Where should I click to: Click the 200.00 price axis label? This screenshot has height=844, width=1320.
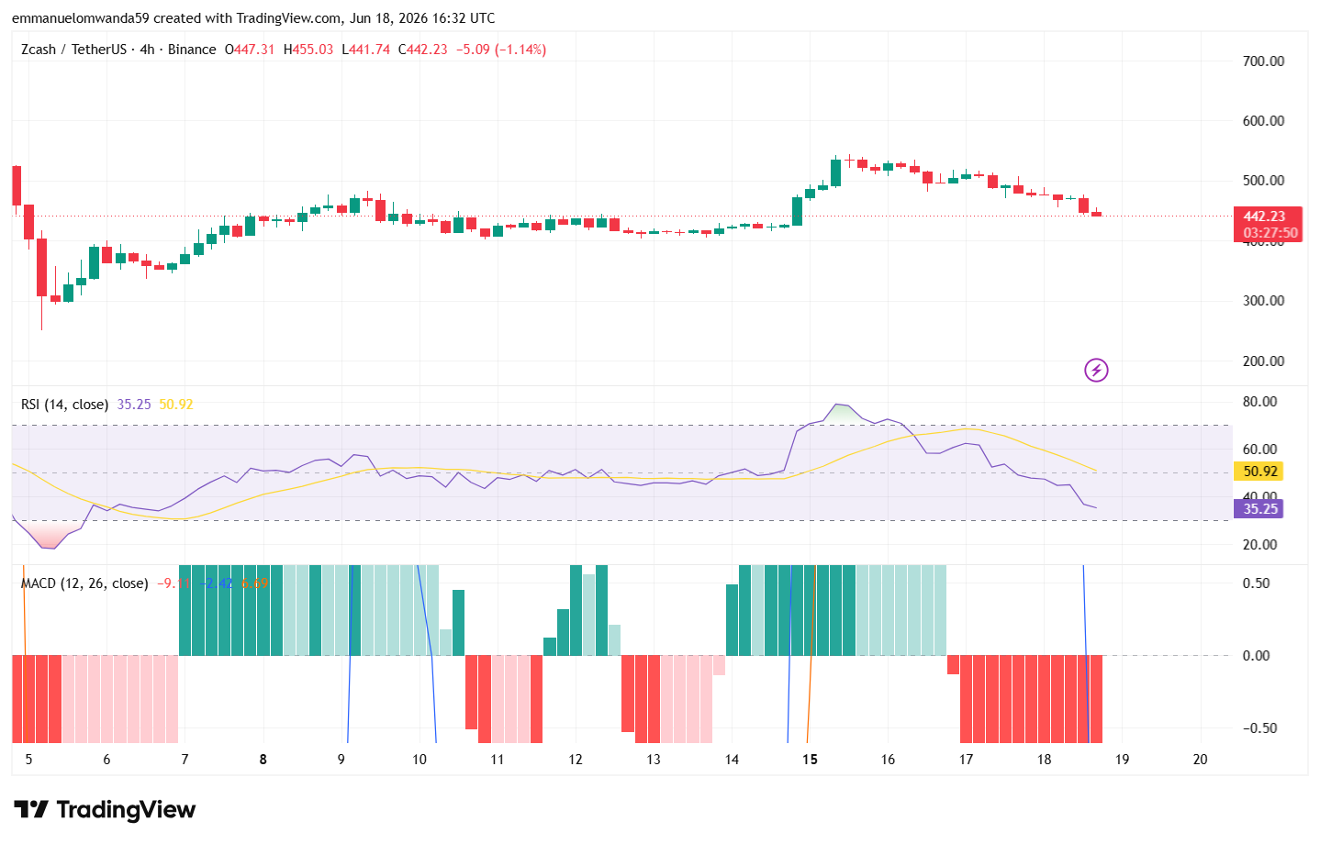point(1263,361)
